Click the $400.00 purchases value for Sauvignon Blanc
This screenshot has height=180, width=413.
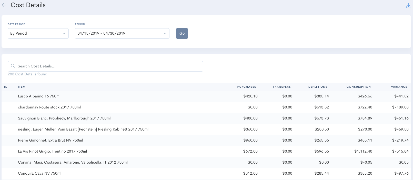pos(250,118)
